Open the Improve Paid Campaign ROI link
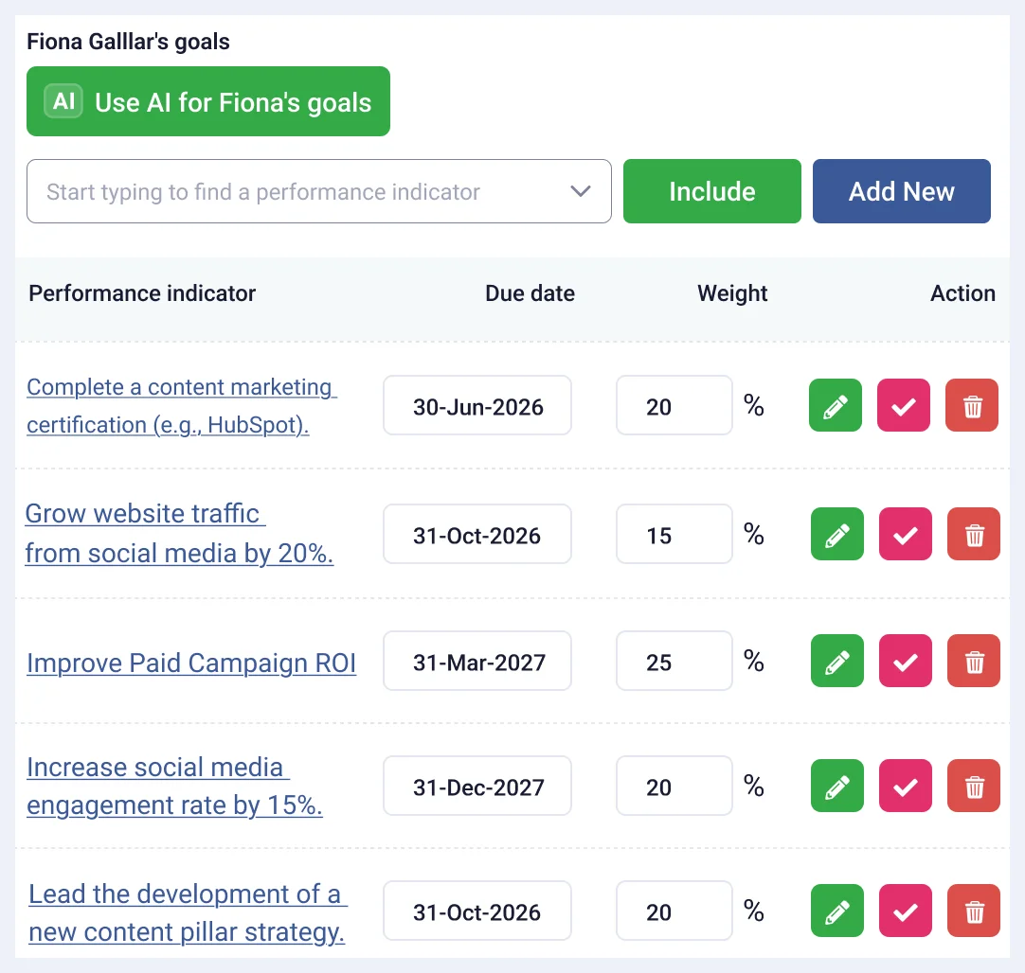Screen dimensions: 1025x973 [191, 663]
